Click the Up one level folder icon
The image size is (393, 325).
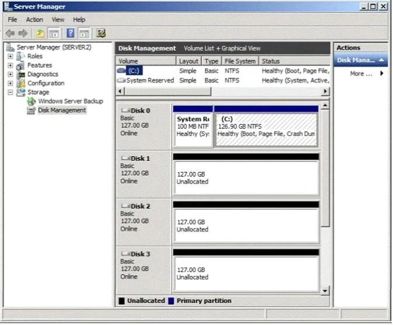40,33
